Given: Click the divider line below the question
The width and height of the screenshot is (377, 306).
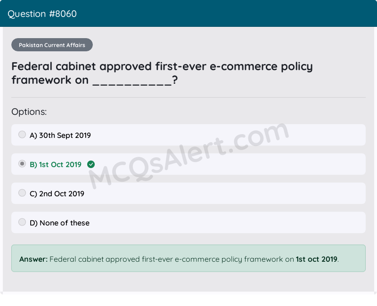Looking at the screenshot, I should (188, 97).
